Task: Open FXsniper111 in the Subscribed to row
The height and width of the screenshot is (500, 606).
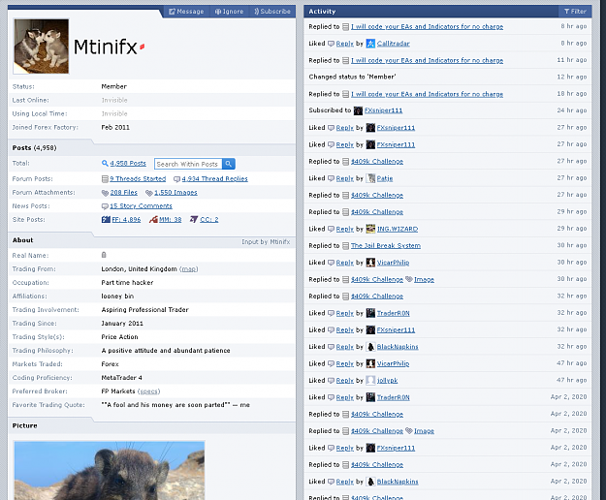Action: pos(383,110)
